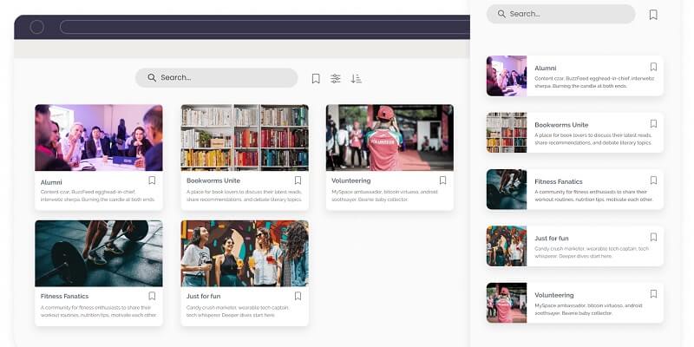The image size is (694, 347).
Task: Open the sort order icon
Action: point(356,79)
